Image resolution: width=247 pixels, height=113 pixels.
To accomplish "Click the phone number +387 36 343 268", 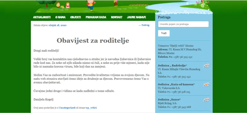I will coord(181,107).
